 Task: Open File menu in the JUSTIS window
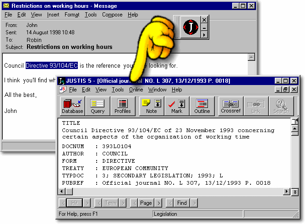(73, 90)
